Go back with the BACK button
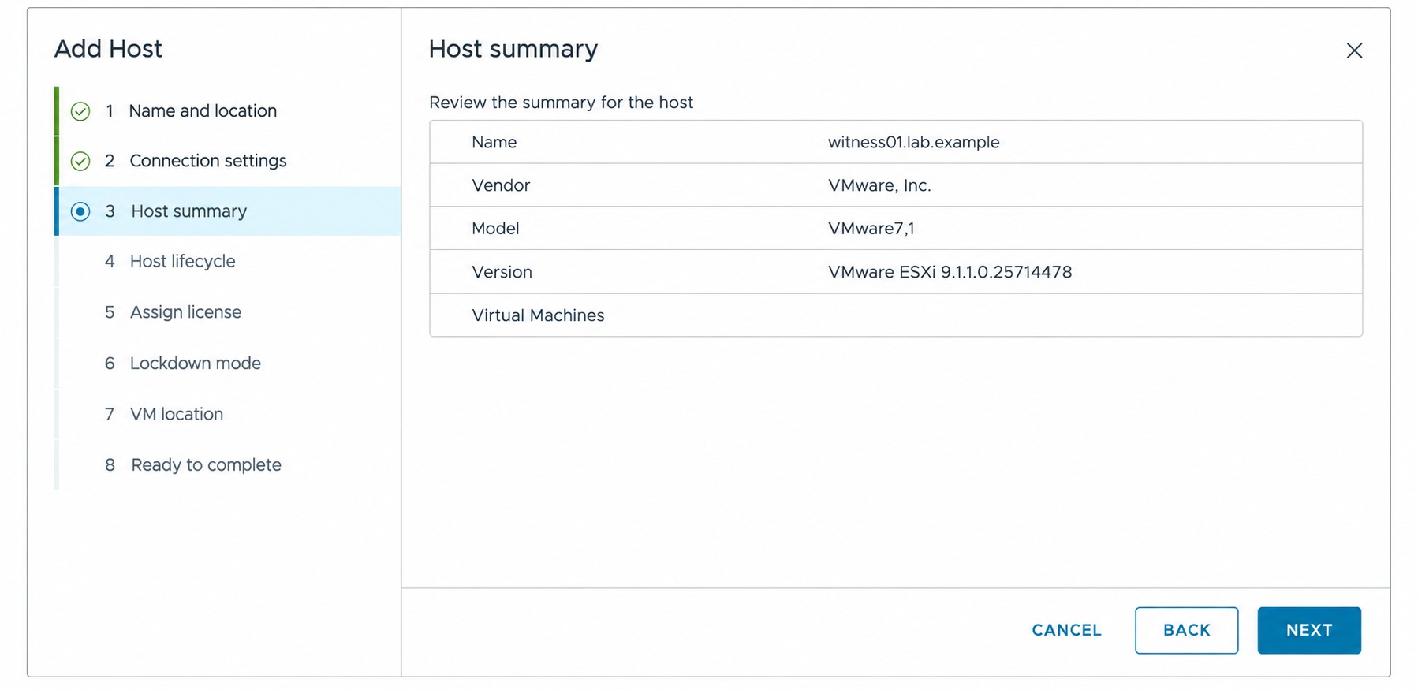This screenshot has width=1418, height=690. (x=1186, y=630)
